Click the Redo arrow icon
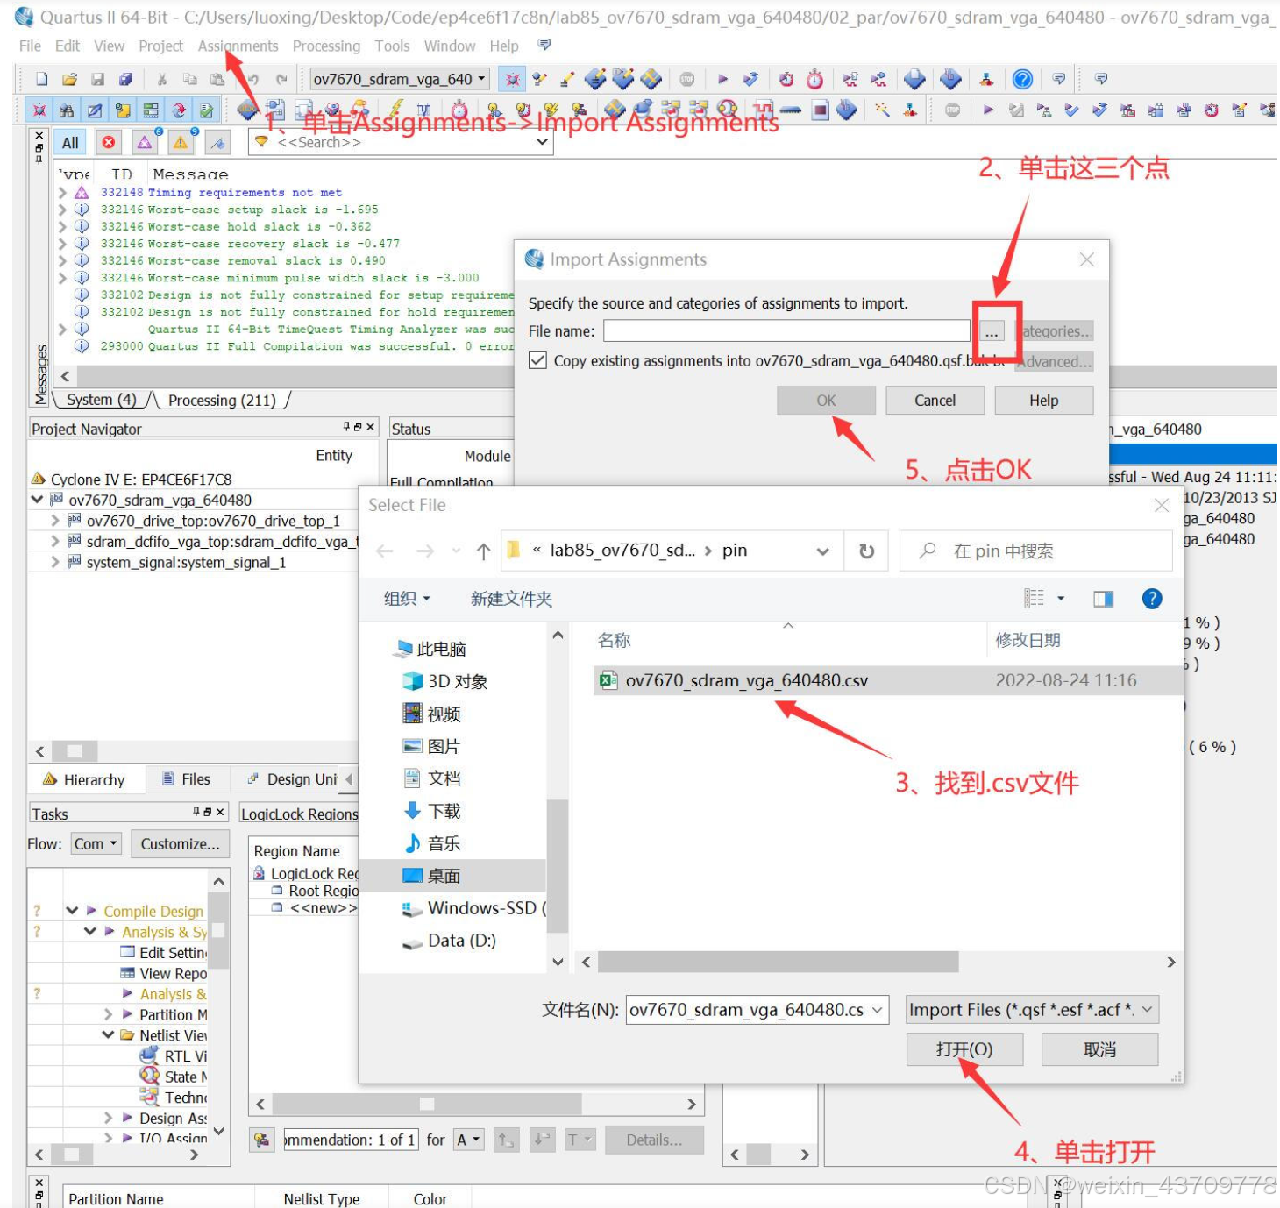Viewport: 1280px width, 1208px height. 281,79
